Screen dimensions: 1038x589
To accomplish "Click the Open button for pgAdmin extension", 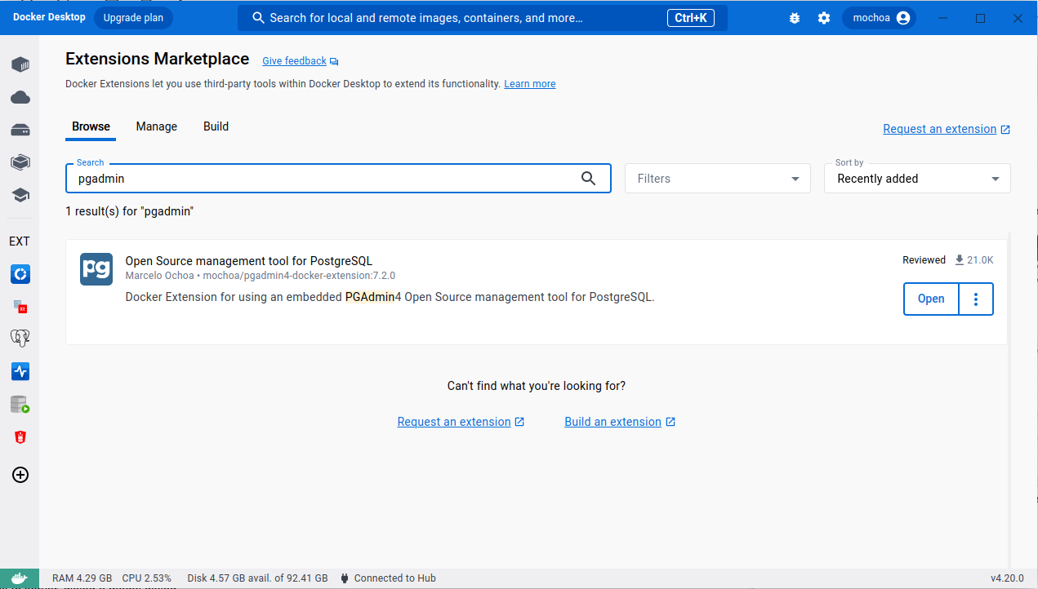I will click(x=930, y=299).
